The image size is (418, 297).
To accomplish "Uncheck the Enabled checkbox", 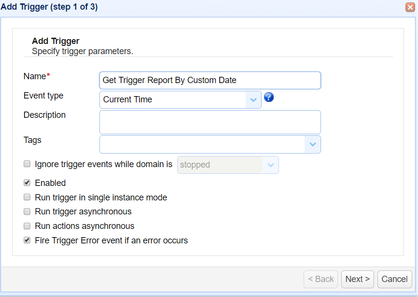I will [x=27, y=183].
